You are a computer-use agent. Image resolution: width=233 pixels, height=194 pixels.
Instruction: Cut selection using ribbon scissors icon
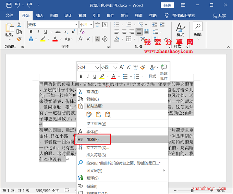coord(19,25)
